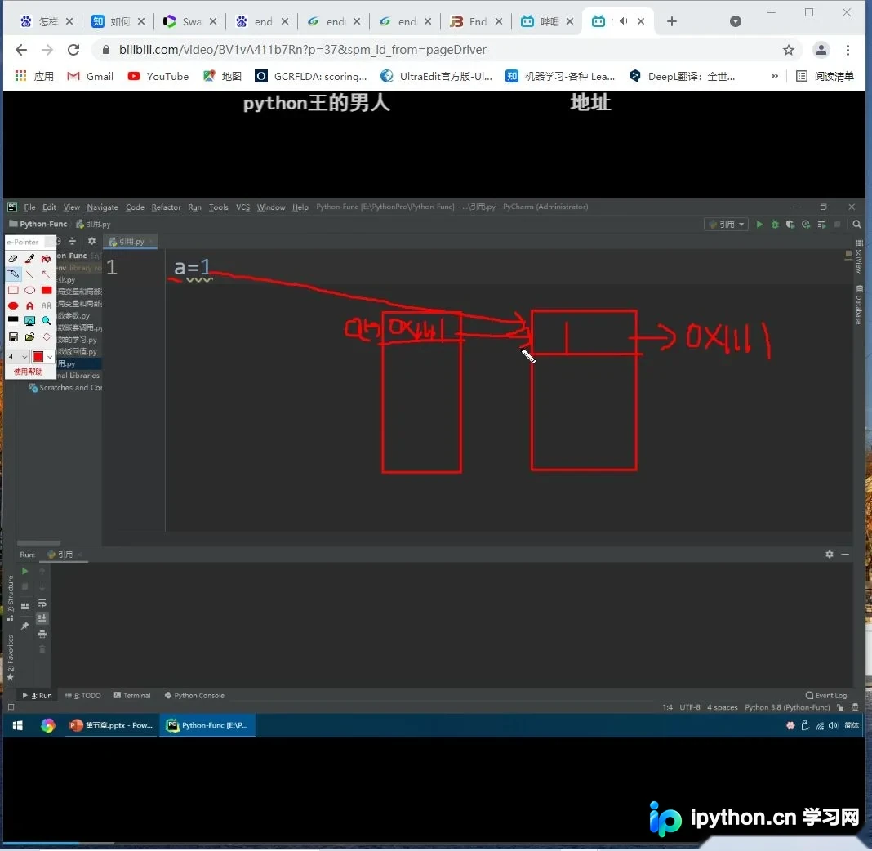This screenshot has height=851, width=872.
Task: Click the open folder icon in e-Pointer
Action: 29,336
